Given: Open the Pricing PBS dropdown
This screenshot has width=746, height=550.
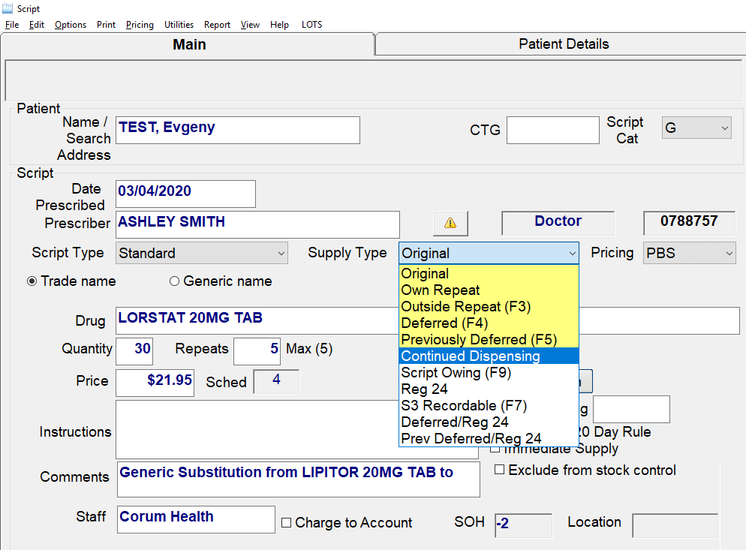Looking at the screenshot, I should pos(729,254).
